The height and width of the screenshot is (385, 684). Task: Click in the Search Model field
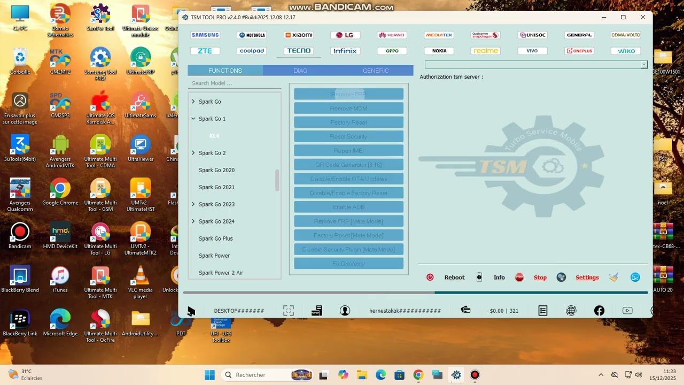234,83
